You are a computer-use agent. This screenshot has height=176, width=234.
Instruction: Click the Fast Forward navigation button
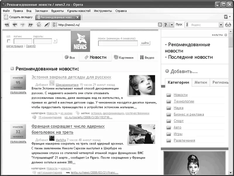point(31,24)
